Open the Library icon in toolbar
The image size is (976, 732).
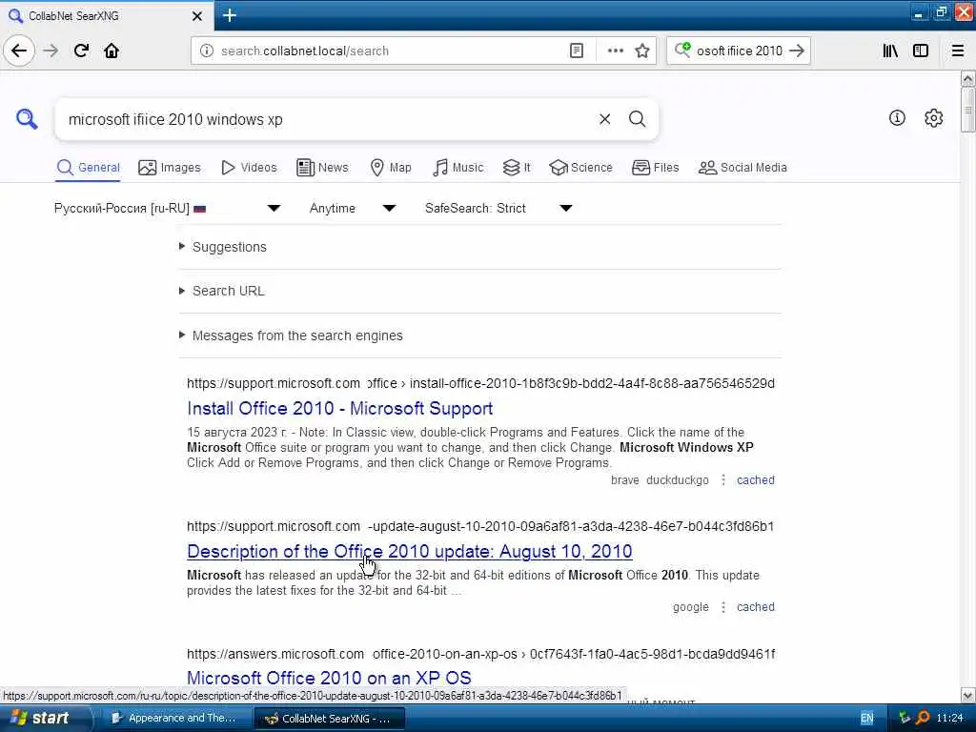[890, 51]
